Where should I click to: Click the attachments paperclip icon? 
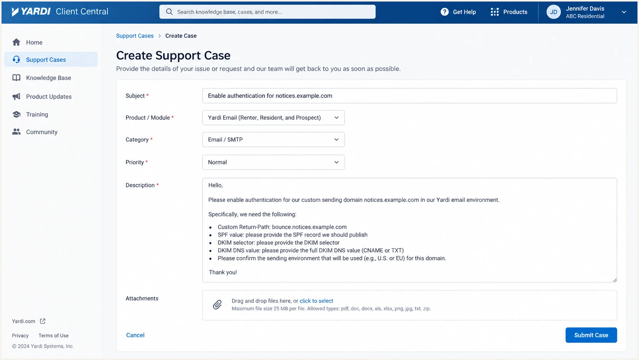(x=217, y=305)
